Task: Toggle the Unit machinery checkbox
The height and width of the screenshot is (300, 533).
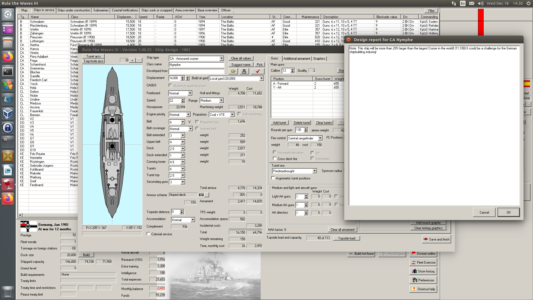Action: click(x=239, y=114)
